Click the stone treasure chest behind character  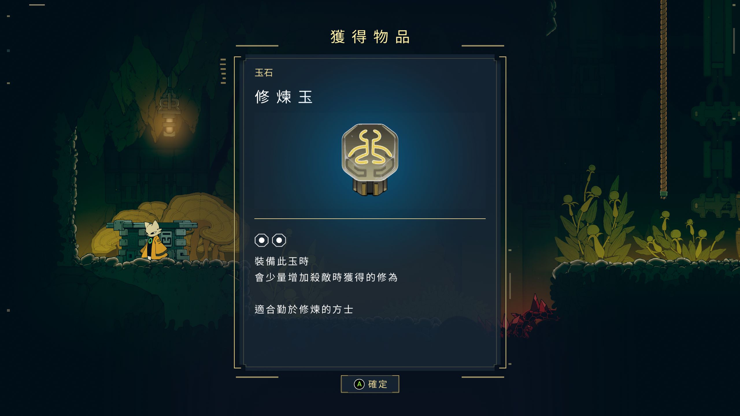(152, 240)
